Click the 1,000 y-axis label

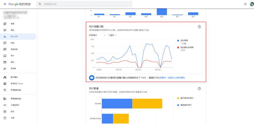click(x=92, y=40)
